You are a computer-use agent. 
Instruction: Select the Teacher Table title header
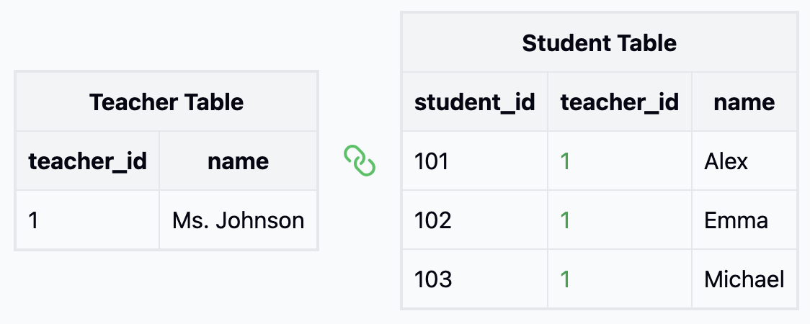tap(166, 102)
